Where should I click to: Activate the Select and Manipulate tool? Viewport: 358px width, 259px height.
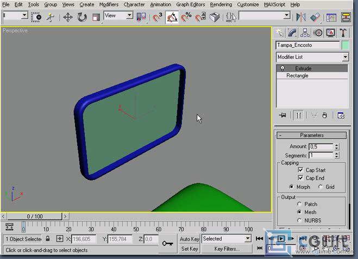(x=51, y=17)
